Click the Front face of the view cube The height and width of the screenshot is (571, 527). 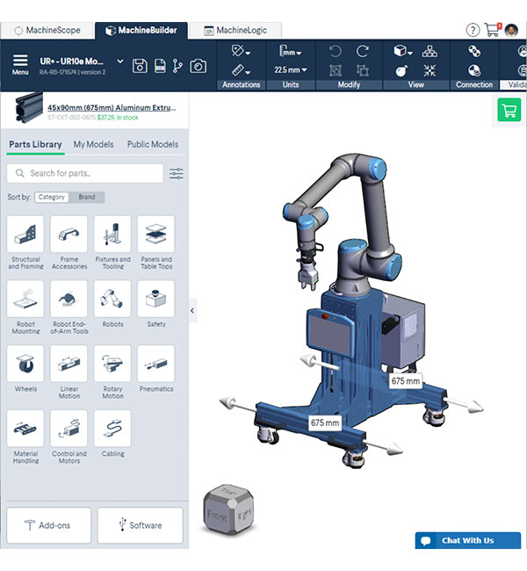(x=218, y=516)
